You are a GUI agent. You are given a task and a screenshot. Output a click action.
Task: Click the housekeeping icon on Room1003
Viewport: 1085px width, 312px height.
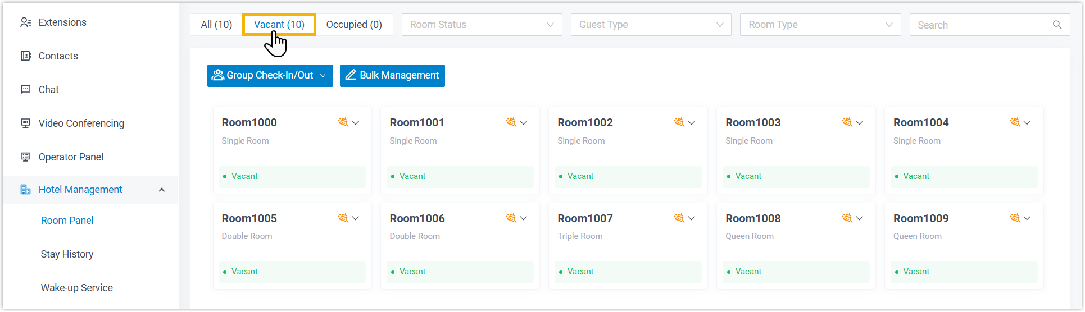point(847,122)
